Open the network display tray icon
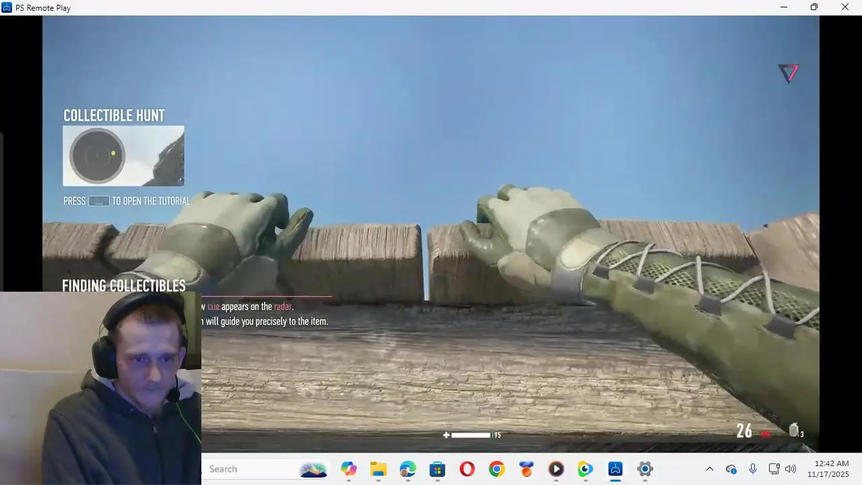Screen dimensions: 862x485 pyautogui.click(x=774, y=469)
